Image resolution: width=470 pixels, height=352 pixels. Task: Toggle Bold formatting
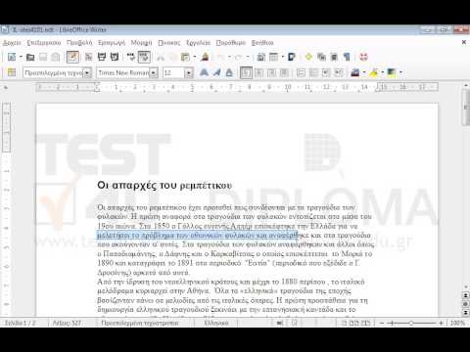click(x=204, y=72)
